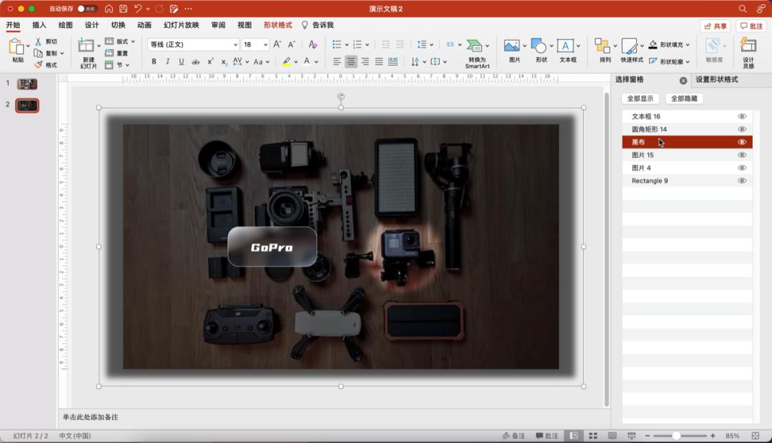Select slide 1 thumbnail
This screenshot has width=772, height=443.
tap(27, 84)
